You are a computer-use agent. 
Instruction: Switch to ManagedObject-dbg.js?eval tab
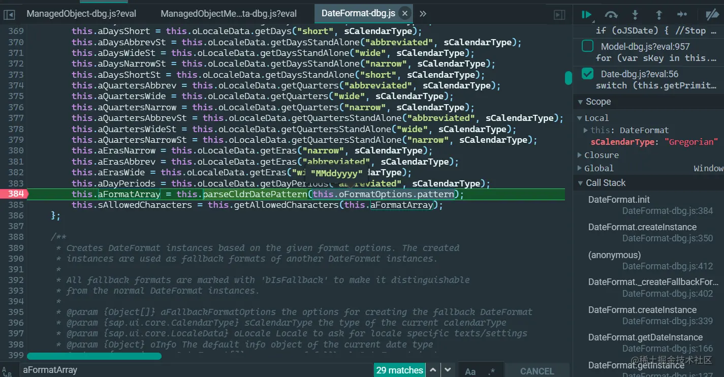pos(81,14)
